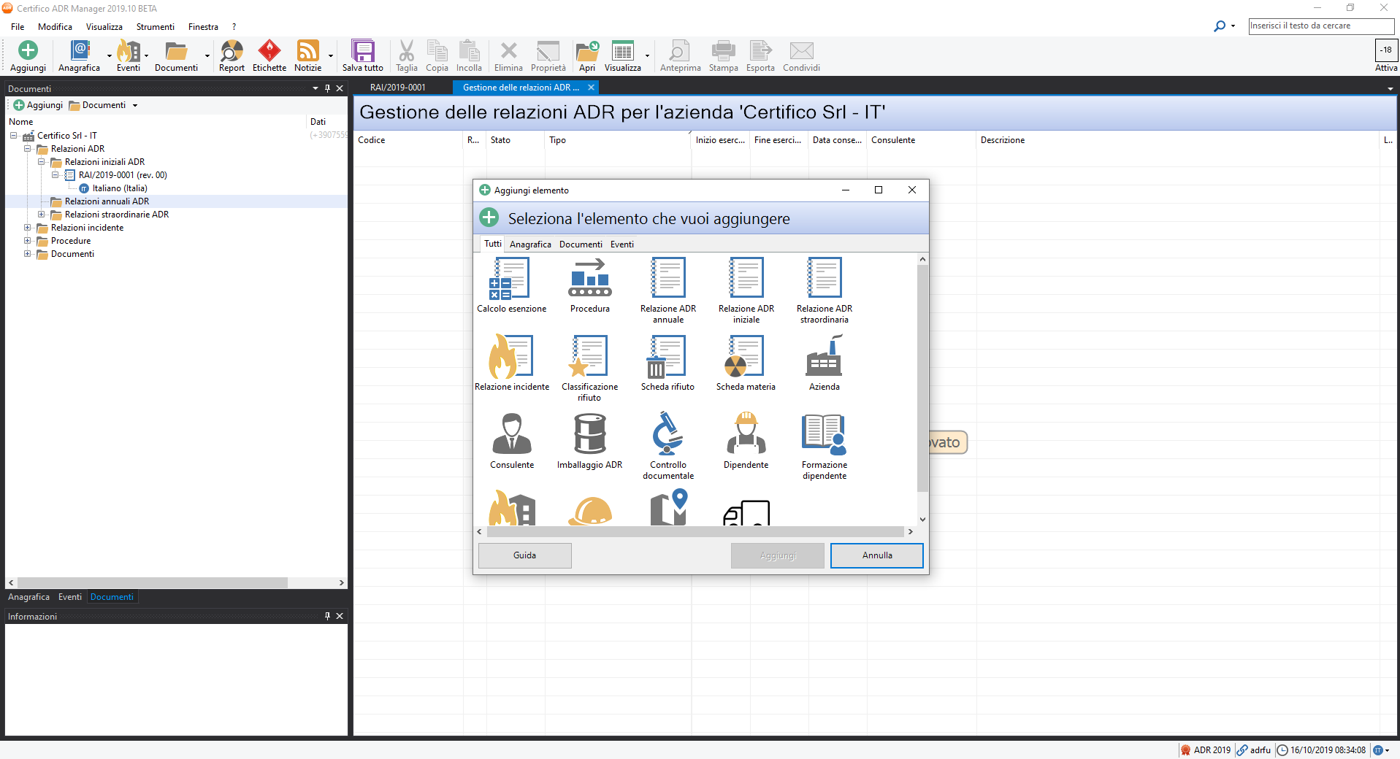Screen dimensions: 1400x759
Task: Click the dialog's vertical scrollbar
Action: pos(922,379)
